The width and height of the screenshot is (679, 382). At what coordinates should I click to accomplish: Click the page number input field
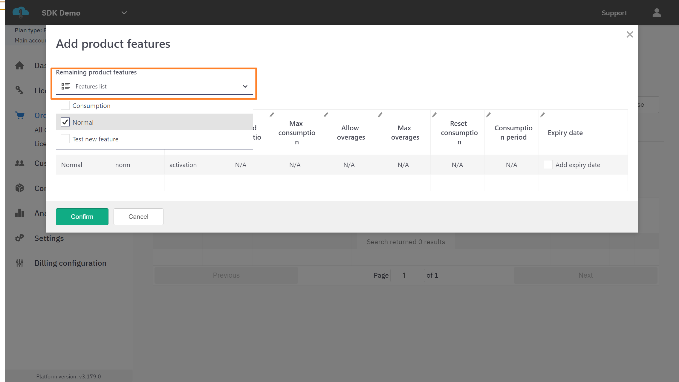[407, 275]
